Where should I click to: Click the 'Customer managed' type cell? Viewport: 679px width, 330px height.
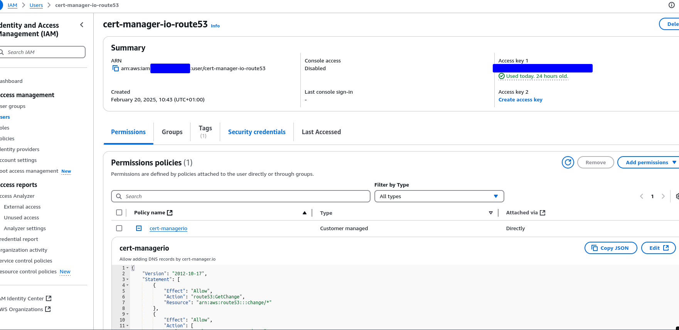(x=344, y=228)
